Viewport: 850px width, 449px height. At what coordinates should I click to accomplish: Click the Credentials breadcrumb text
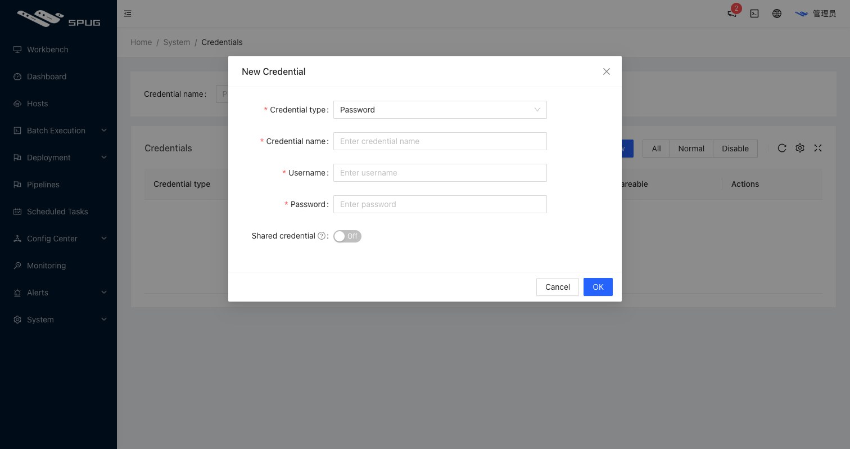[x=222, y=42]
